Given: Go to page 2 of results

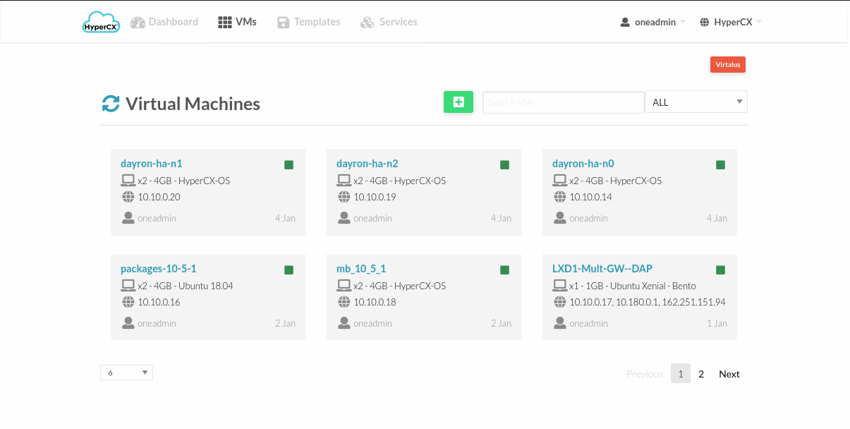Looking at the screenshot, I should pos(701,374).
